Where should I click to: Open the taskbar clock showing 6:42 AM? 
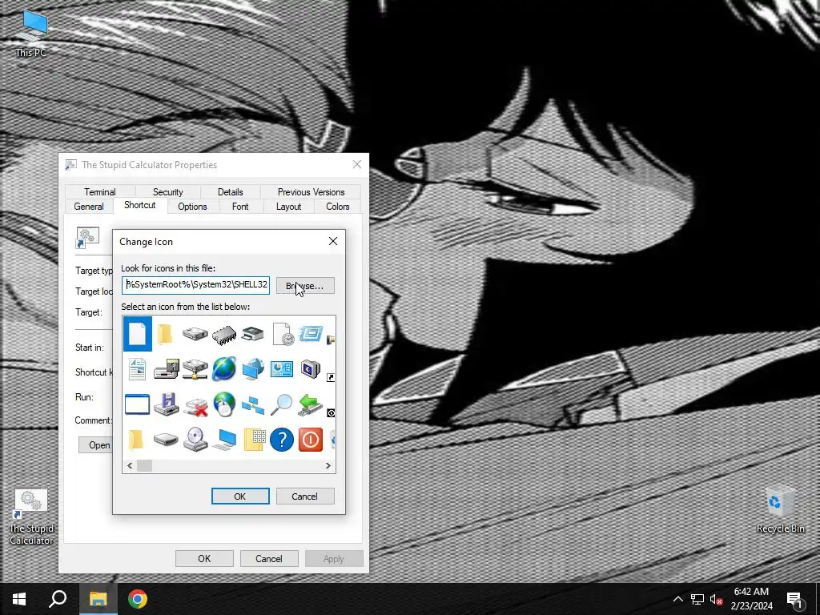(751, 599)
